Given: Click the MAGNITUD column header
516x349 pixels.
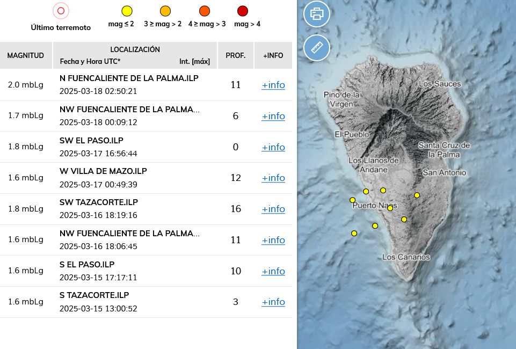Looking at the screenshot, I should point(26,55).
